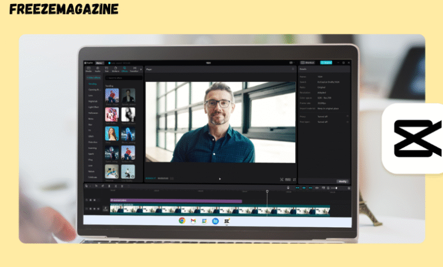Open the Transitions tab

[134, 70]
